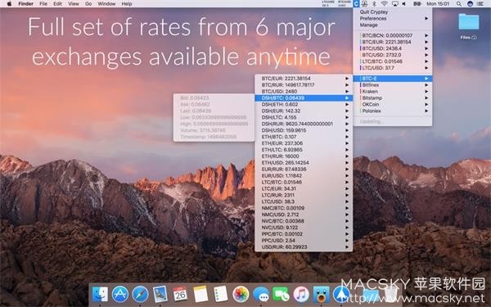
Task: Select ETH/RUR: 16000 row
Action: point(304,156)
